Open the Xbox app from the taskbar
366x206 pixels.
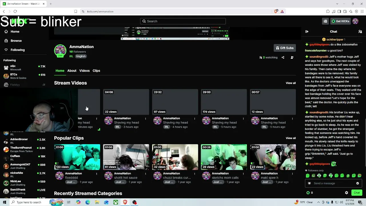[116, 202]
